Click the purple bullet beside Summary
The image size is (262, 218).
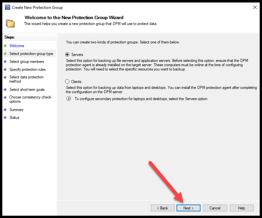point(5,110)
